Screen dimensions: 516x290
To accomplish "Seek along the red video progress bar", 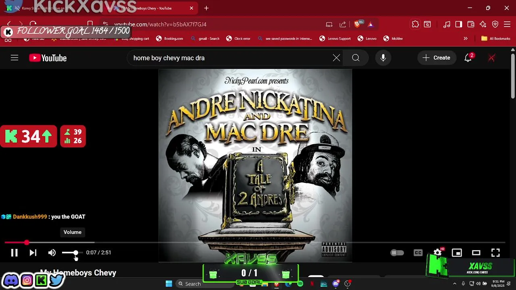I will (x=255, y=242).
